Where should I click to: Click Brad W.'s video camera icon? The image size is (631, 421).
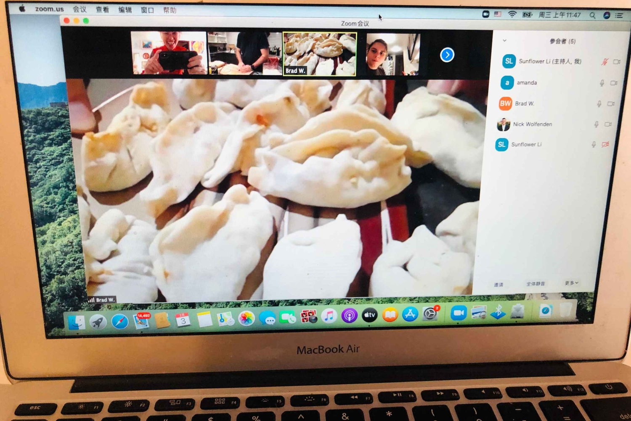click(611, 104)
